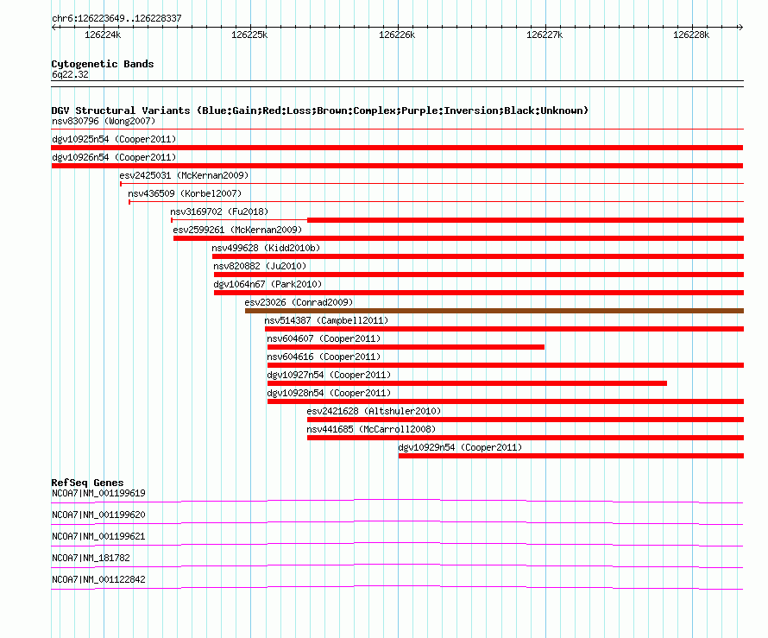Click the 126224k ruler label
The image size is (768, 638).
[x=103, y=35]
